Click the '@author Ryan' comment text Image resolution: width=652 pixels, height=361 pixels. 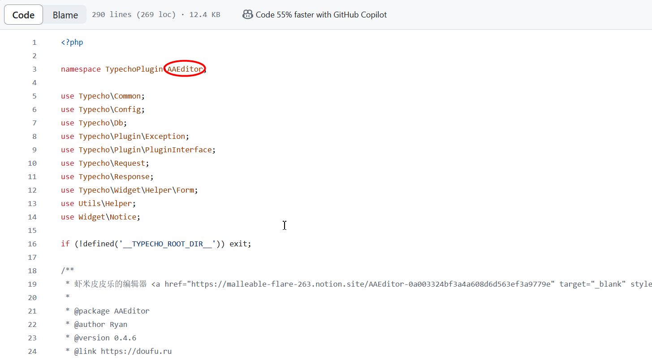101,324
